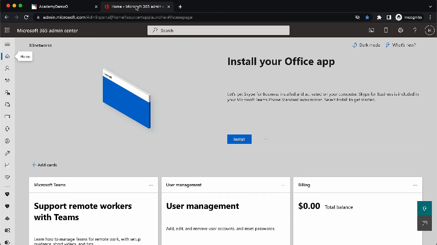The height and width of the screenshot is (245, 437).
Task: Click the grey feedback chat button
Action: 424,223
